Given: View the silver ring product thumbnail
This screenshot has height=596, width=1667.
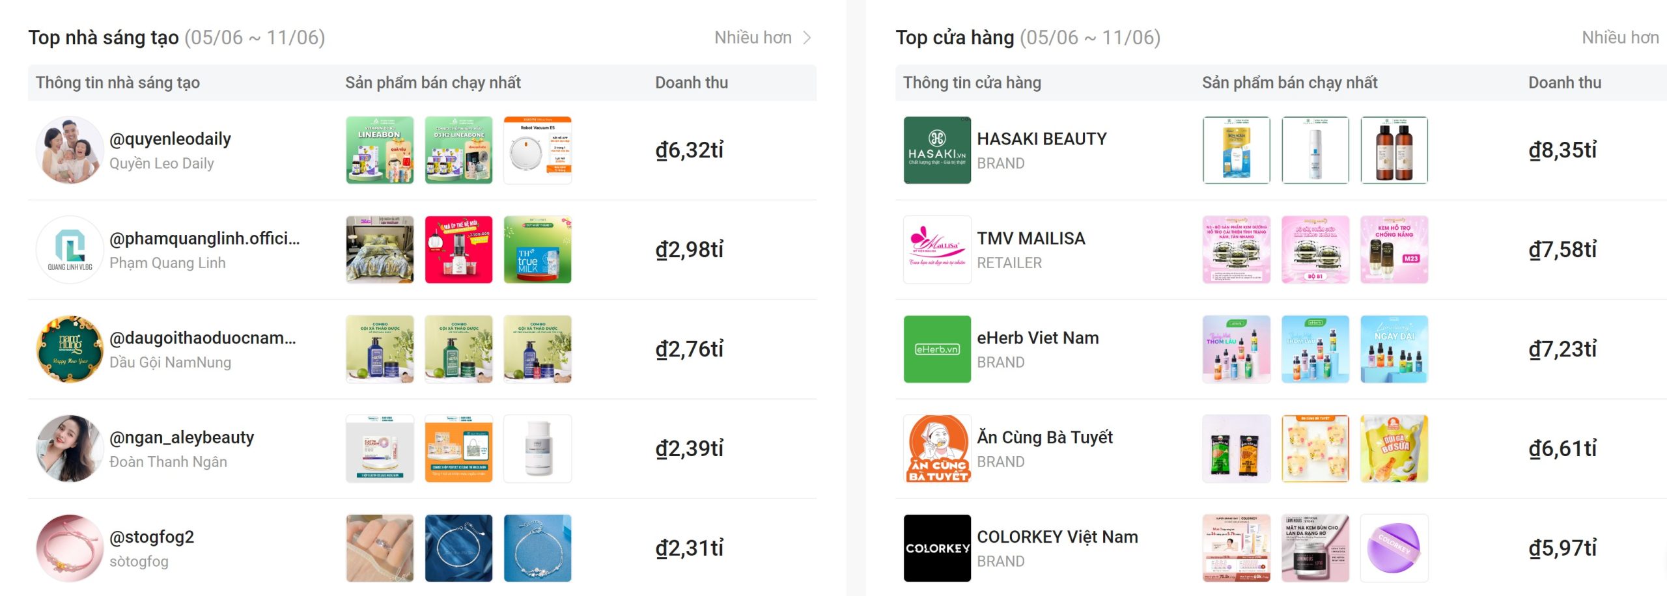Looking at the screenshot, I should 380,549.
